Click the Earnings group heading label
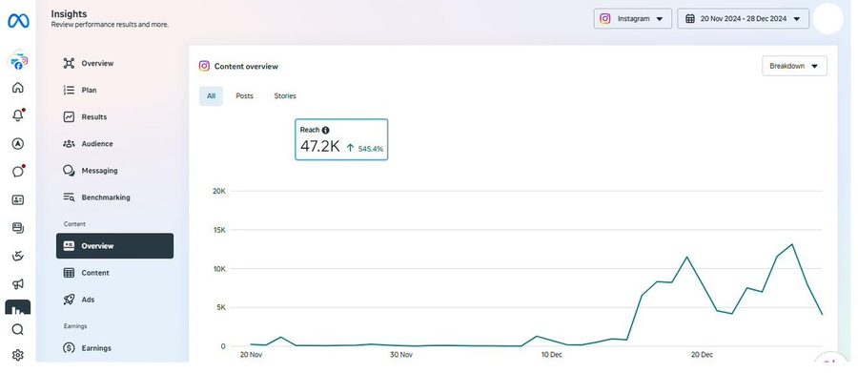 [75, 326]
